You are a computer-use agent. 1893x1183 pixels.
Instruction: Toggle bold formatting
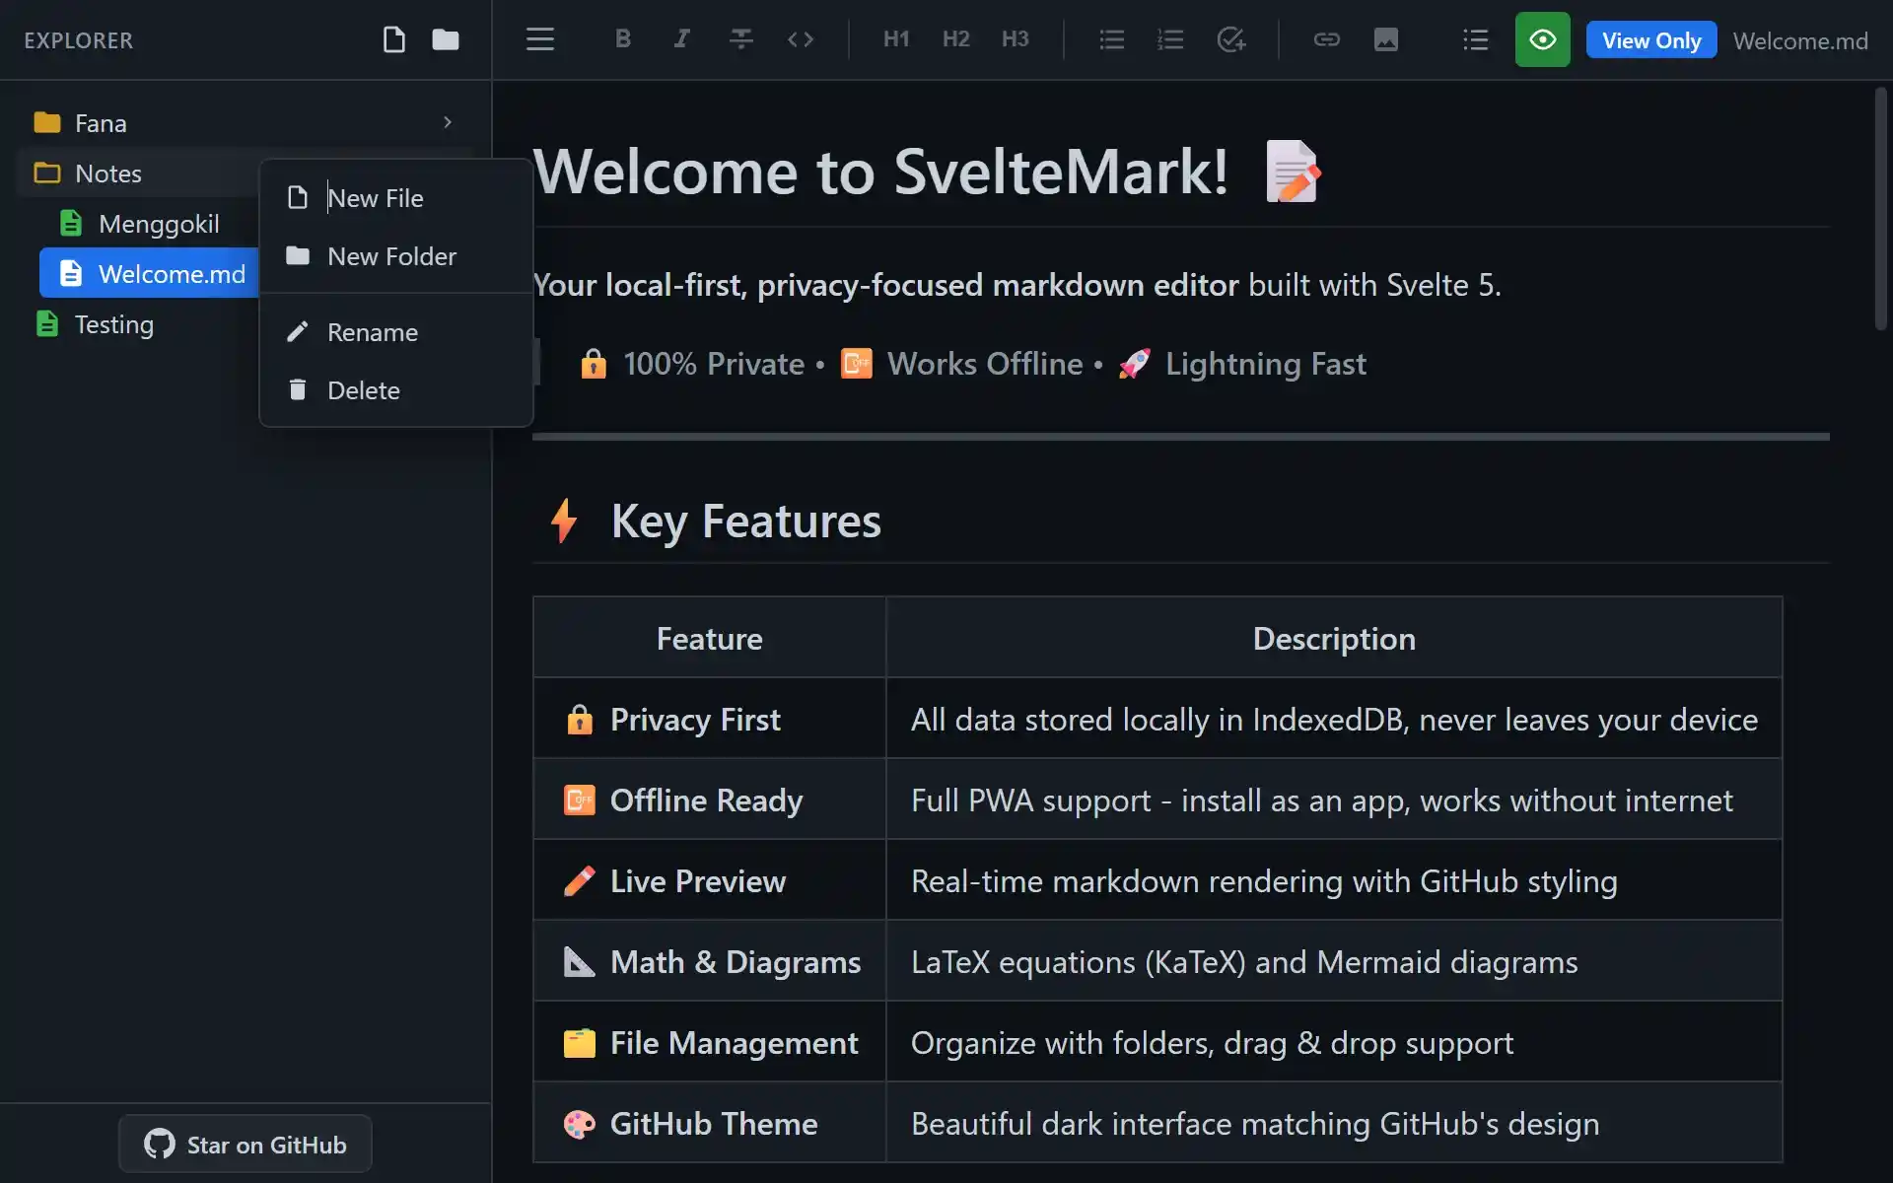pos(622,39)
